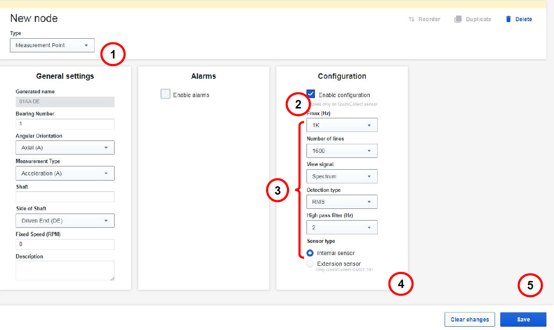Click the Duplicate label text

pyautogui.click(x=479, y=19)
